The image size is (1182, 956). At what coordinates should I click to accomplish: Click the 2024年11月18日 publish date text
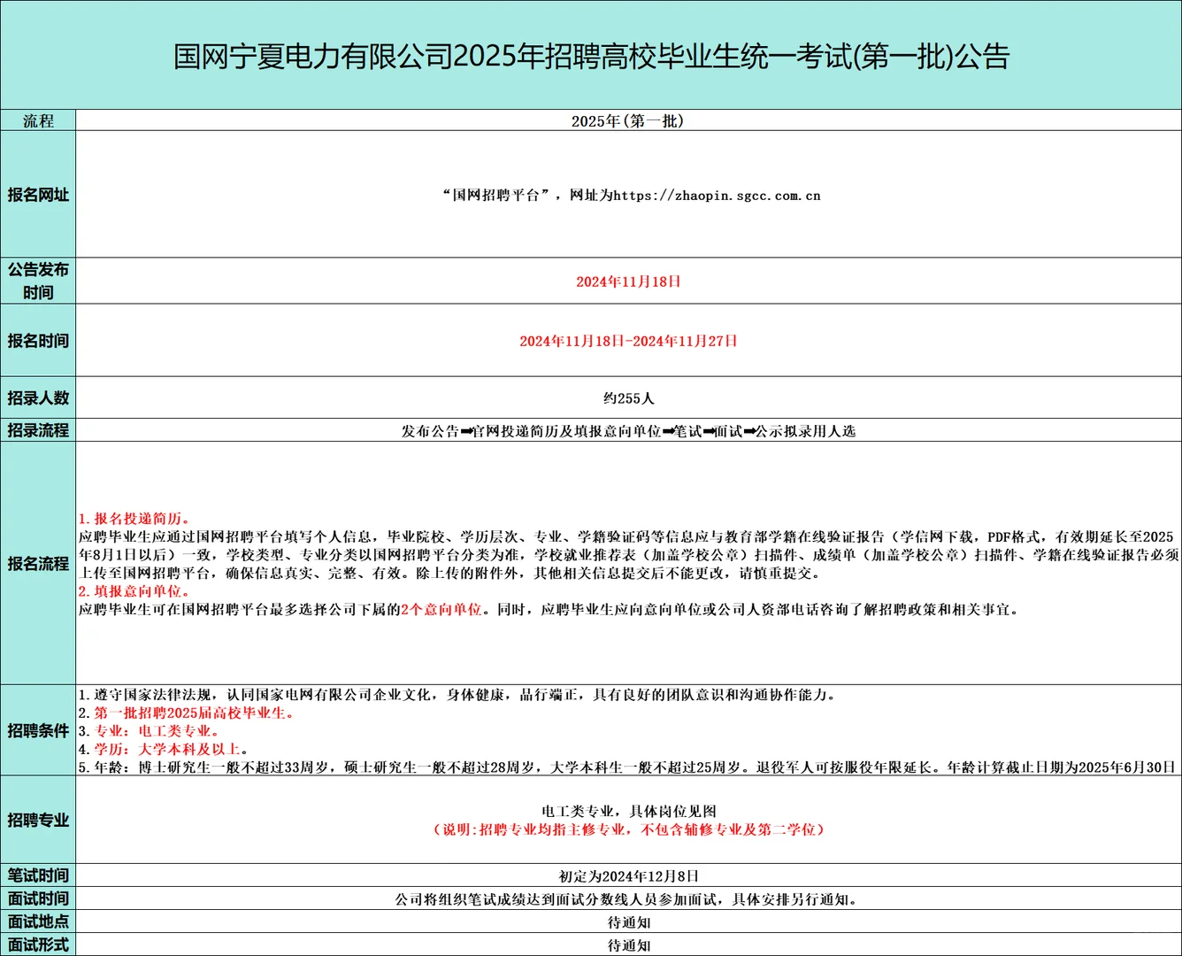pyautogui.click(x=629, y=281)
